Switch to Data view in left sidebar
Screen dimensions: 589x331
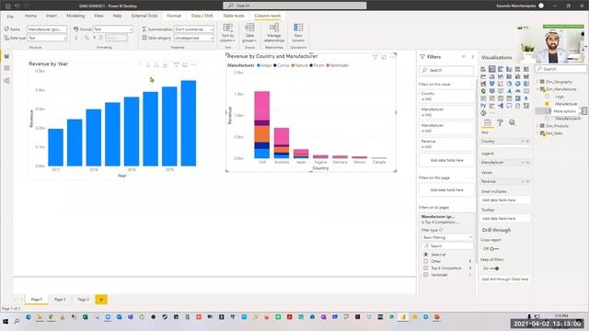[x=6, y=68]
